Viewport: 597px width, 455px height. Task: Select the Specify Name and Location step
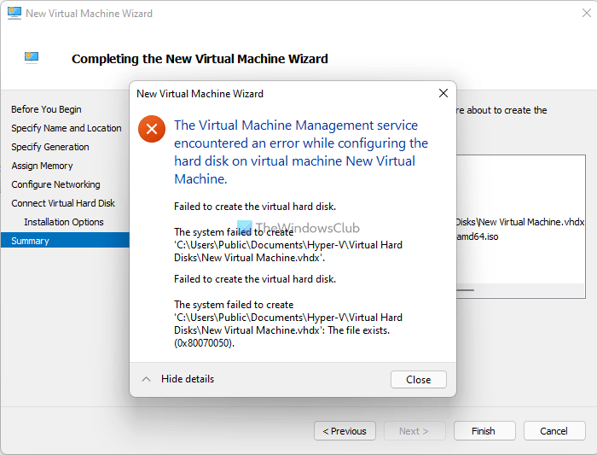(x=66, y=128)
